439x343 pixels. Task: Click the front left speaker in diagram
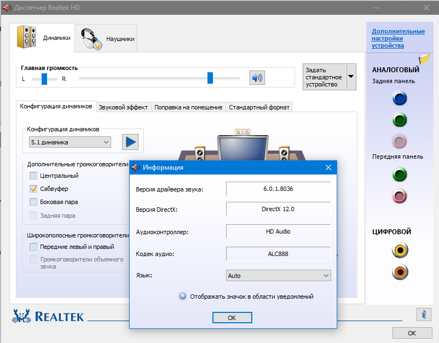(200, 153)
